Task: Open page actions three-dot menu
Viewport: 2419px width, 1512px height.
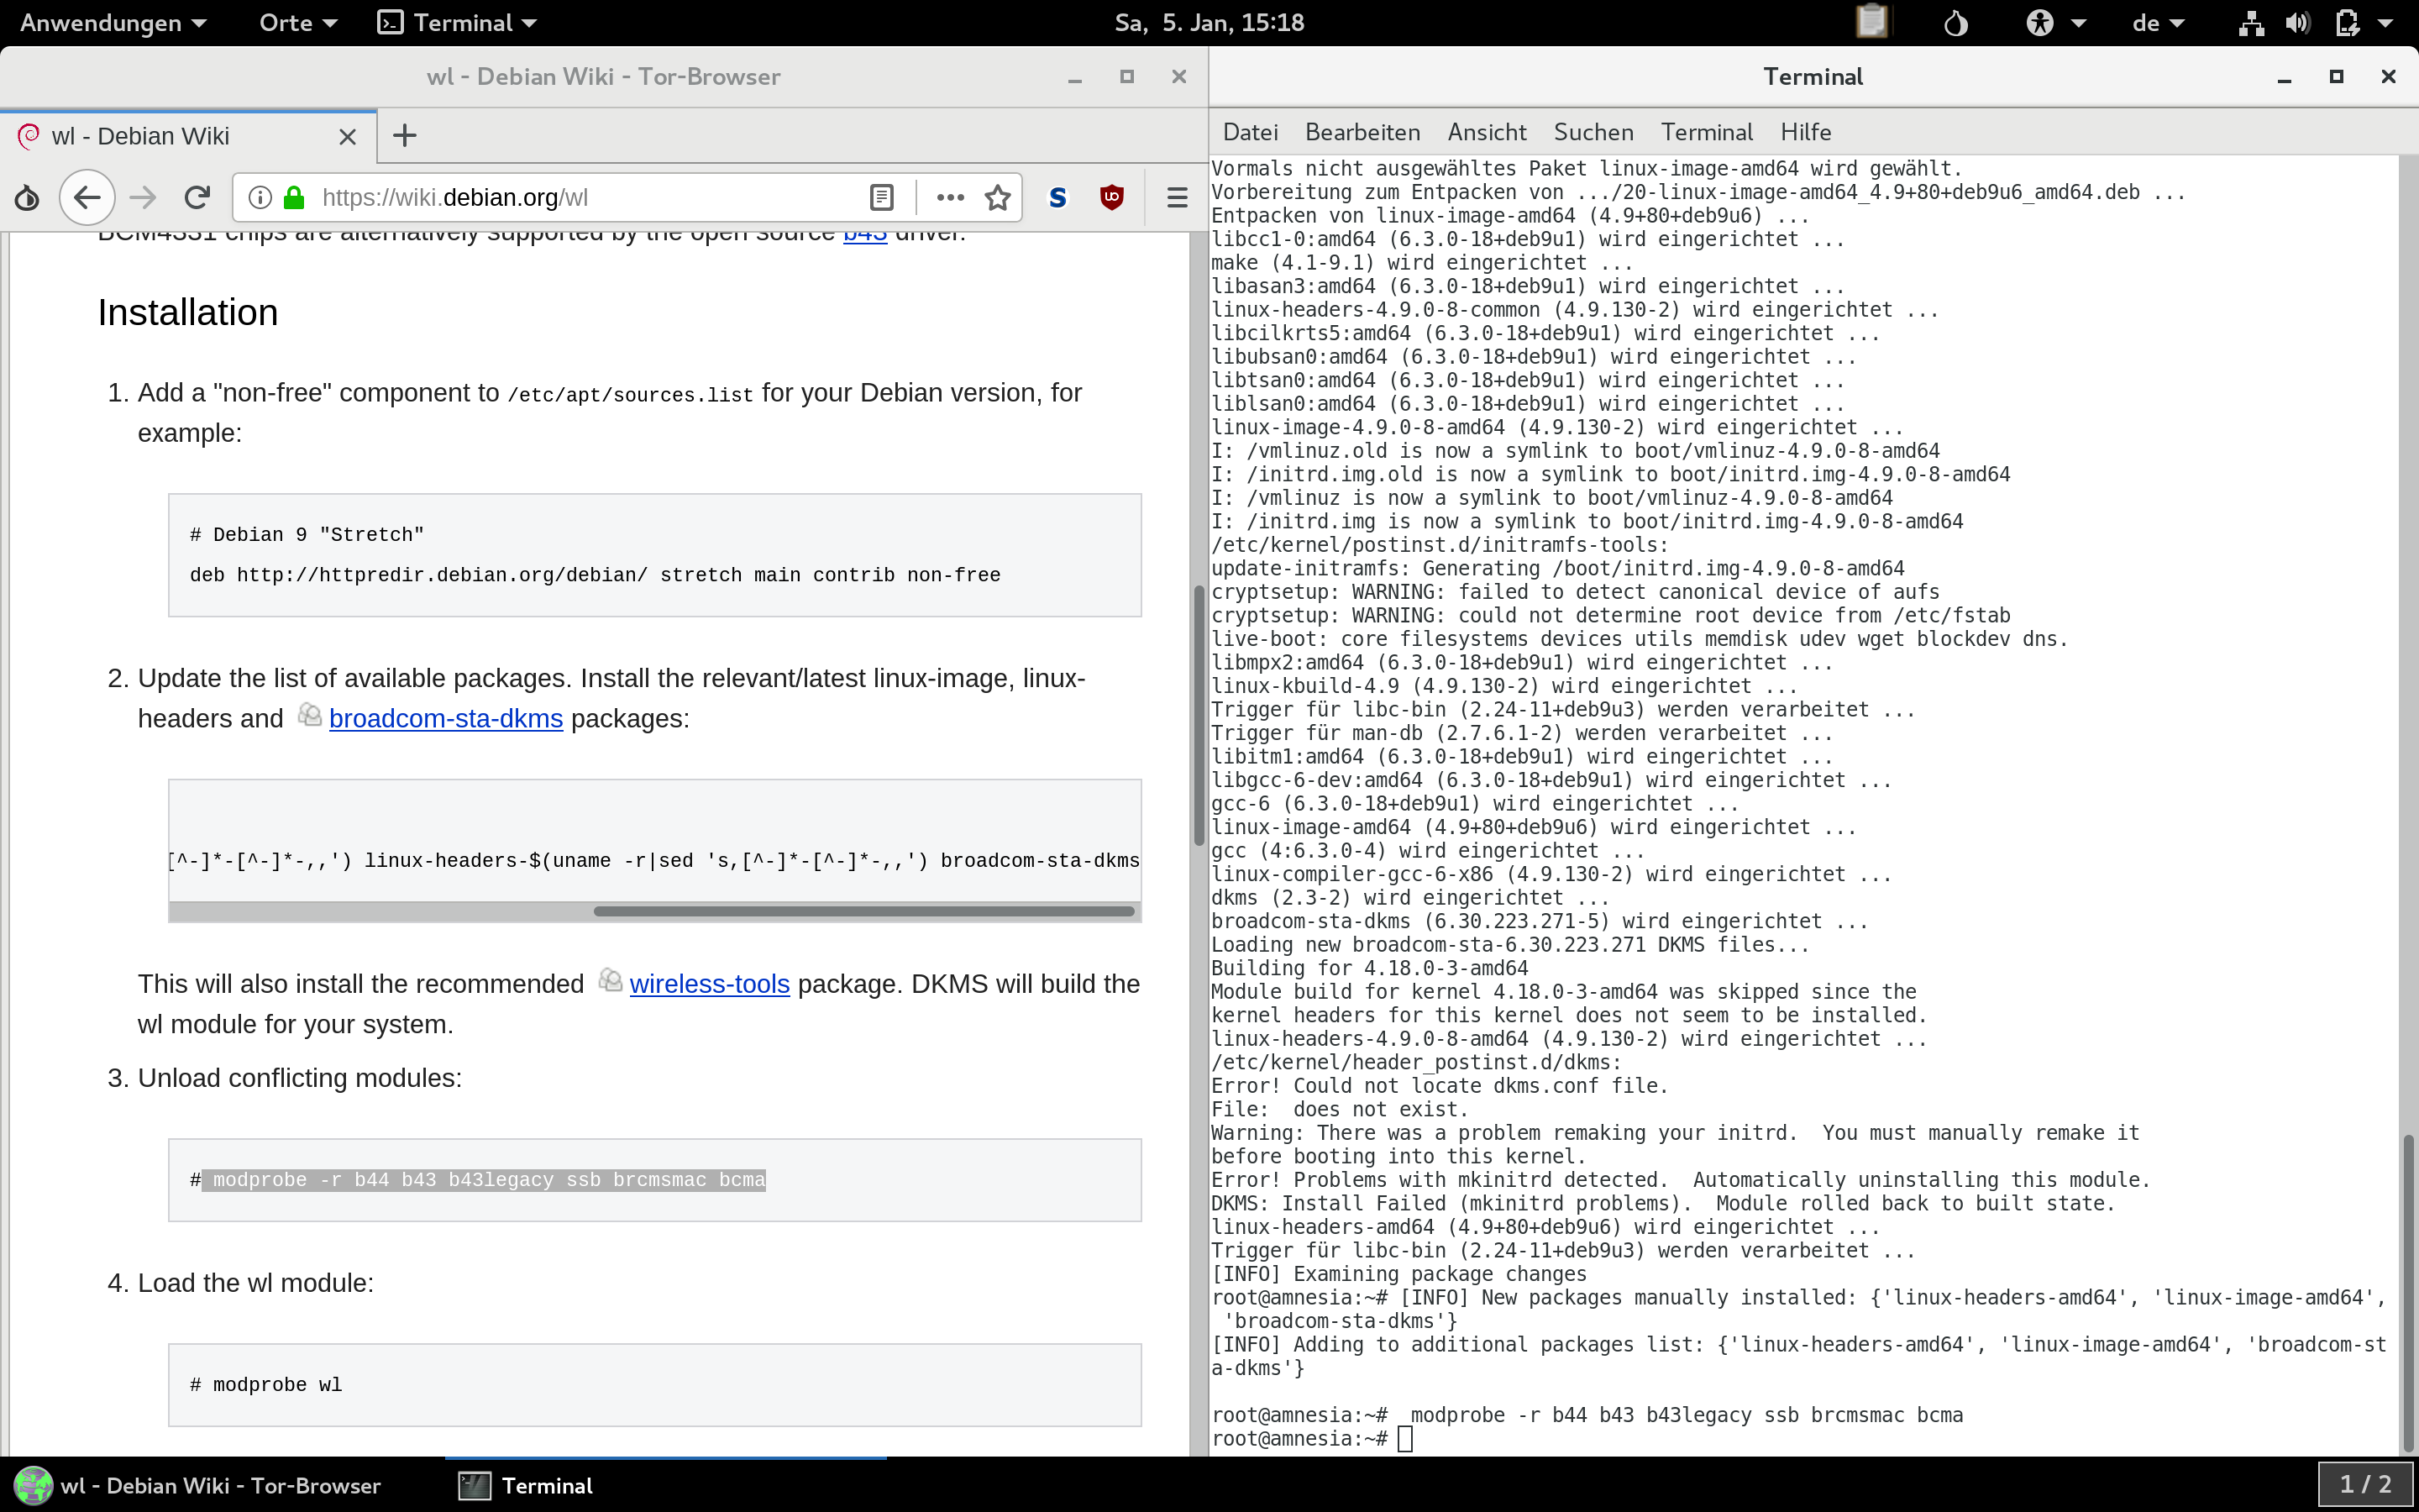Action: click(950, 198)
